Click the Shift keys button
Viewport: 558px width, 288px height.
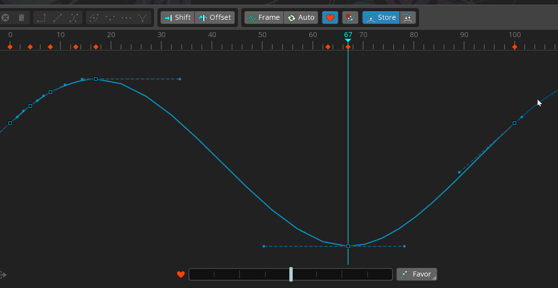178,18
